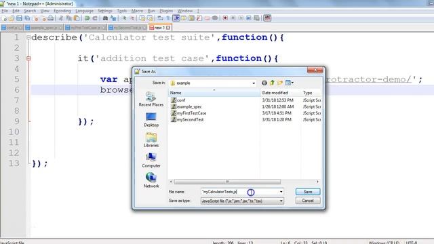The height and width of the screenshot is (244, 434).
Task: Expand the File name history dropdown arrow
Action: (281, 192)
